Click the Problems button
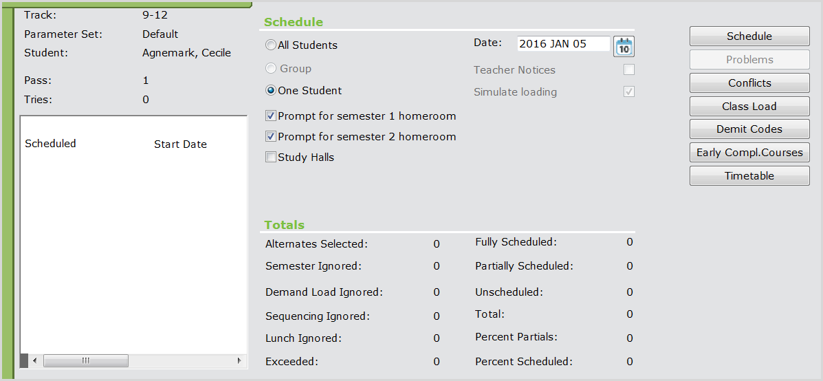 point(749,60)
